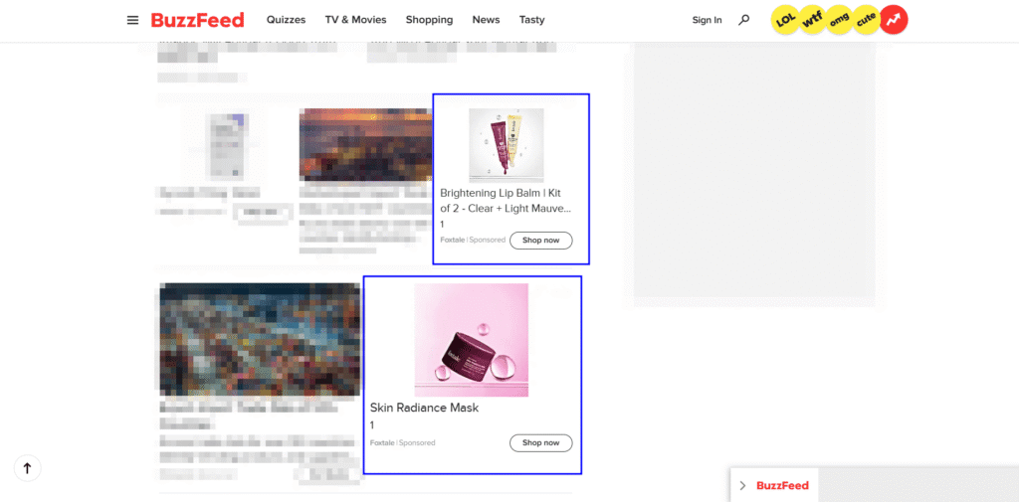Open the TV & Movies section
This screenshot has height=502, width=1019.
(355, 20)
